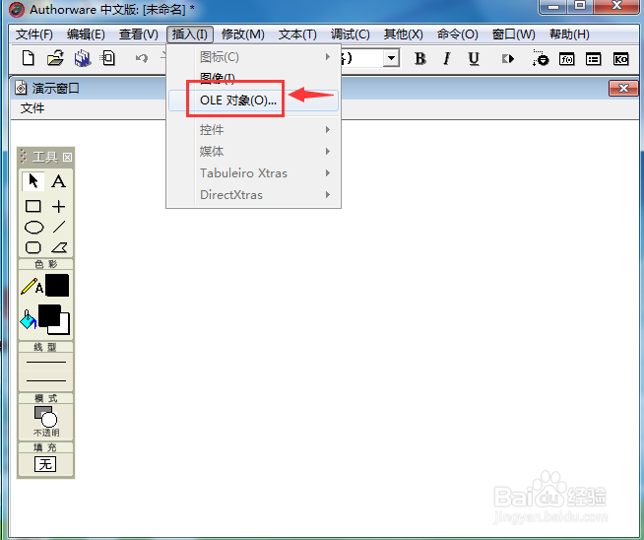Open the fill pattern box

pos(45,464)
